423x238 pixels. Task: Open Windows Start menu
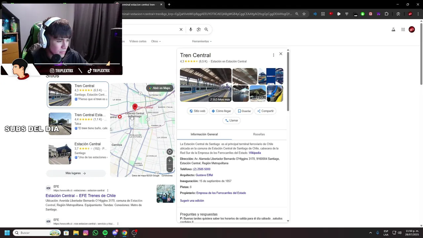coord(7,233)
